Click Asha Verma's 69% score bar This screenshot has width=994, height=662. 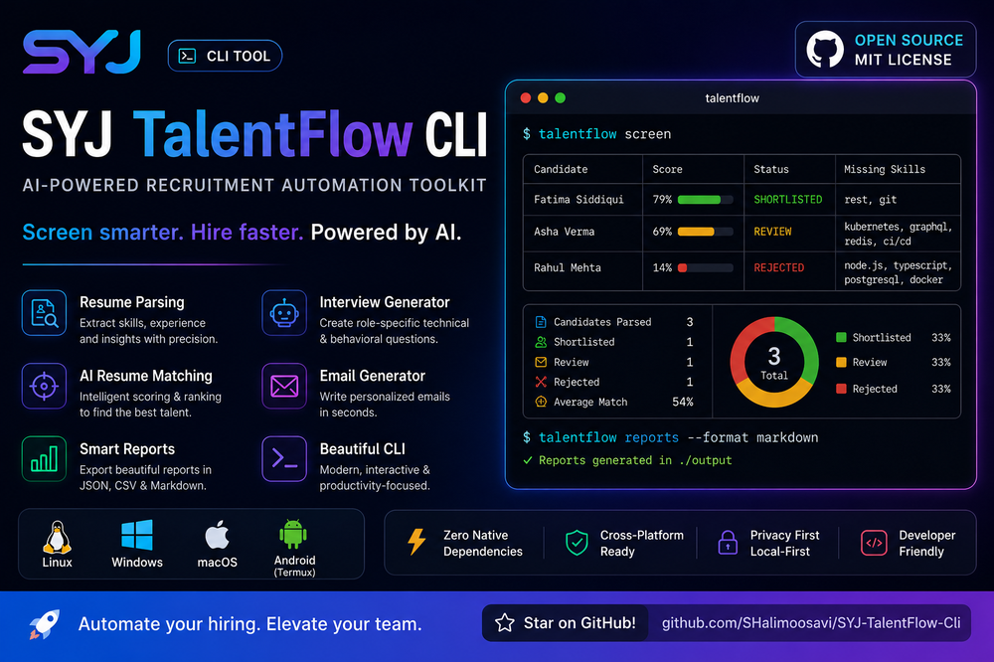click(x=706, y=232)
